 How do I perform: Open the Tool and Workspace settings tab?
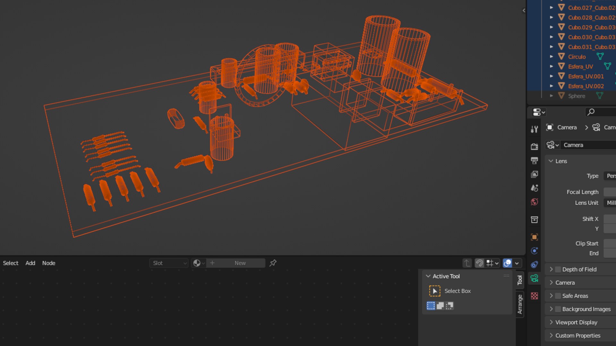tap(534, 129)
